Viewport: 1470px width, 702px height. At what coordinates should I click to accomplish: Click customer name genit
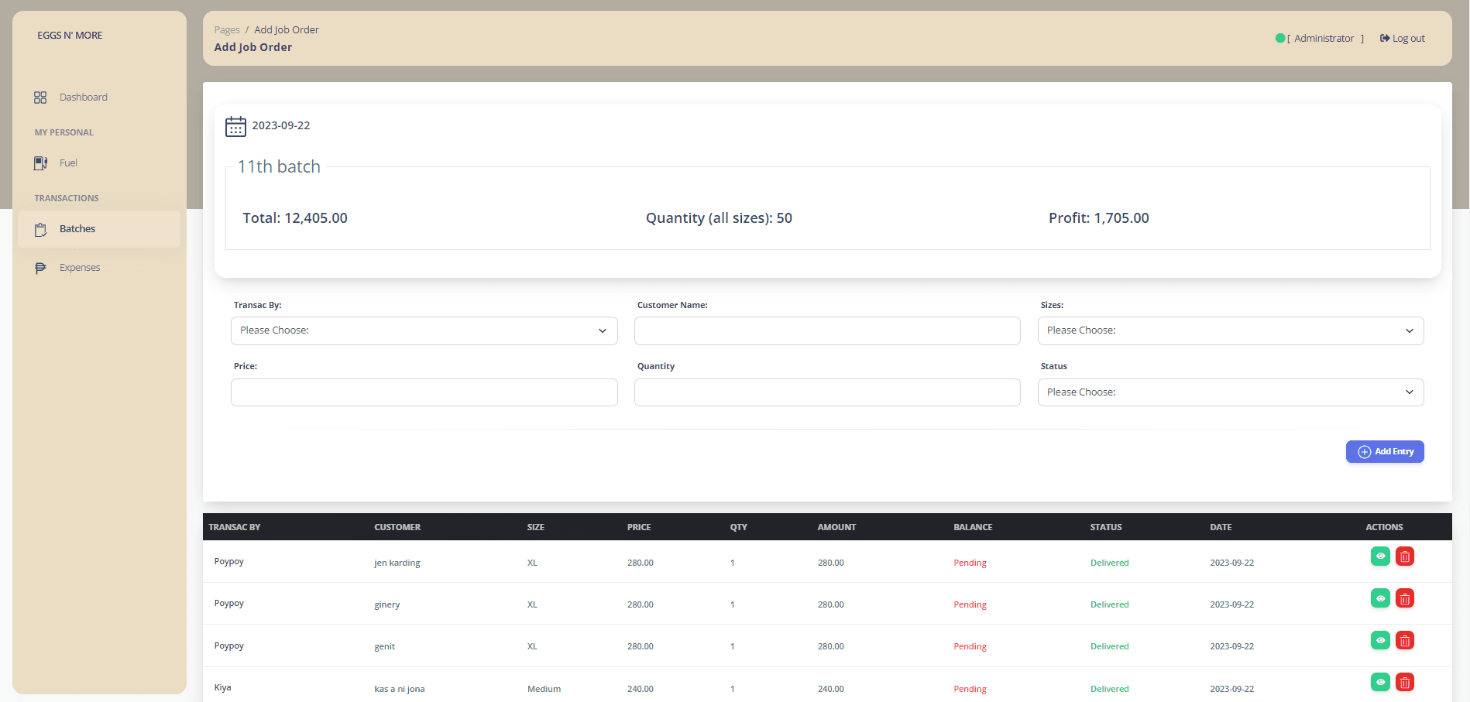(x=385, y=646)
